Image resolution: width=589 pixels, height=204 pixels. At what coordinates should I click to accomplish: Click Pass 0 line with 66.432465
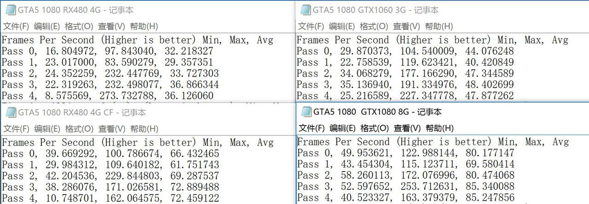coord(110,154)
